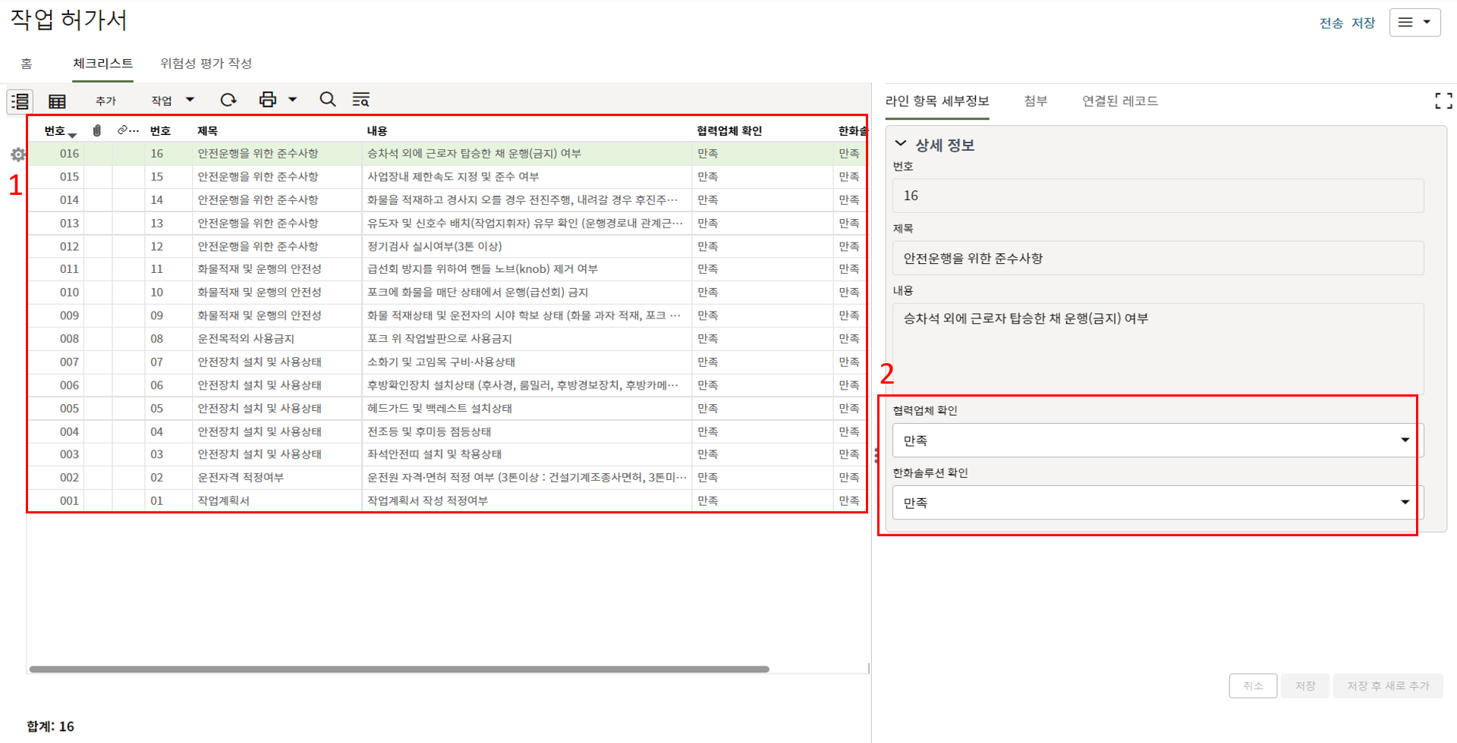Open the advanced filter search icon

click(360, 100)
